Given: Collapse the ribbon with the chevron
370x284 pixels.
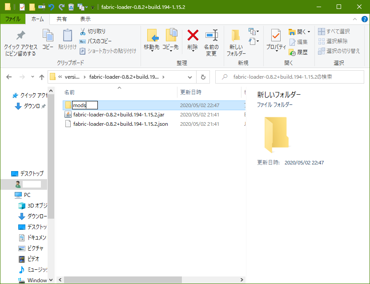Looking at the screenshot, I should click(x=354, y=19).
